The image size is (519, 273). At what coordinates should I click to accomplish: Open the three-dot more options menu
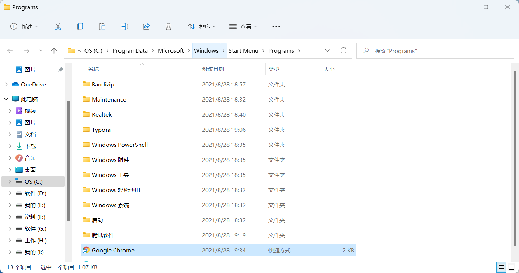pyautogui.click(x=276, y=26)
